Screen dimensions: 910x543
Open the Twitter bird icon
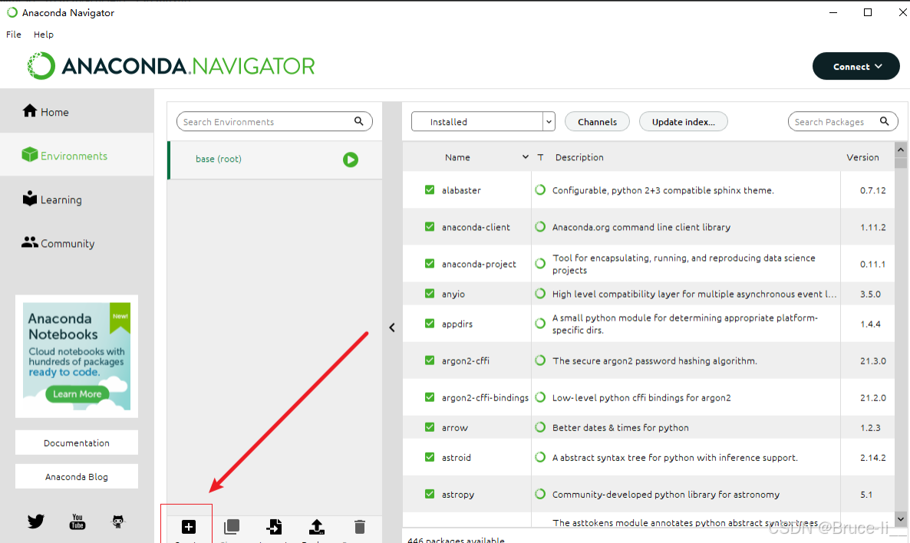pyautogui.click(x=36, y=522)
